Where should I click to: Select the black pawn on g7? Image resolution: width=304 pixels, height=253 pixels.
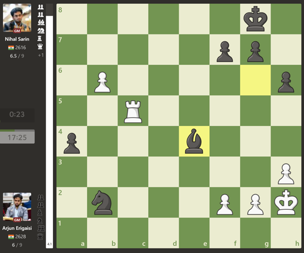pos(255,51)
